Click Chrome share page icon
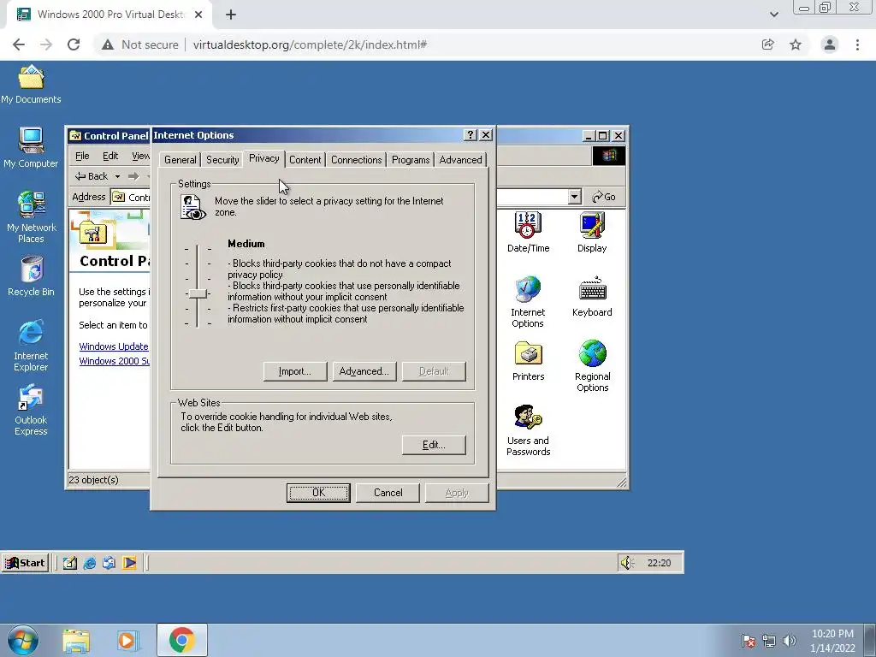Viewport: 876px width, 657px height. pos(768,44)
